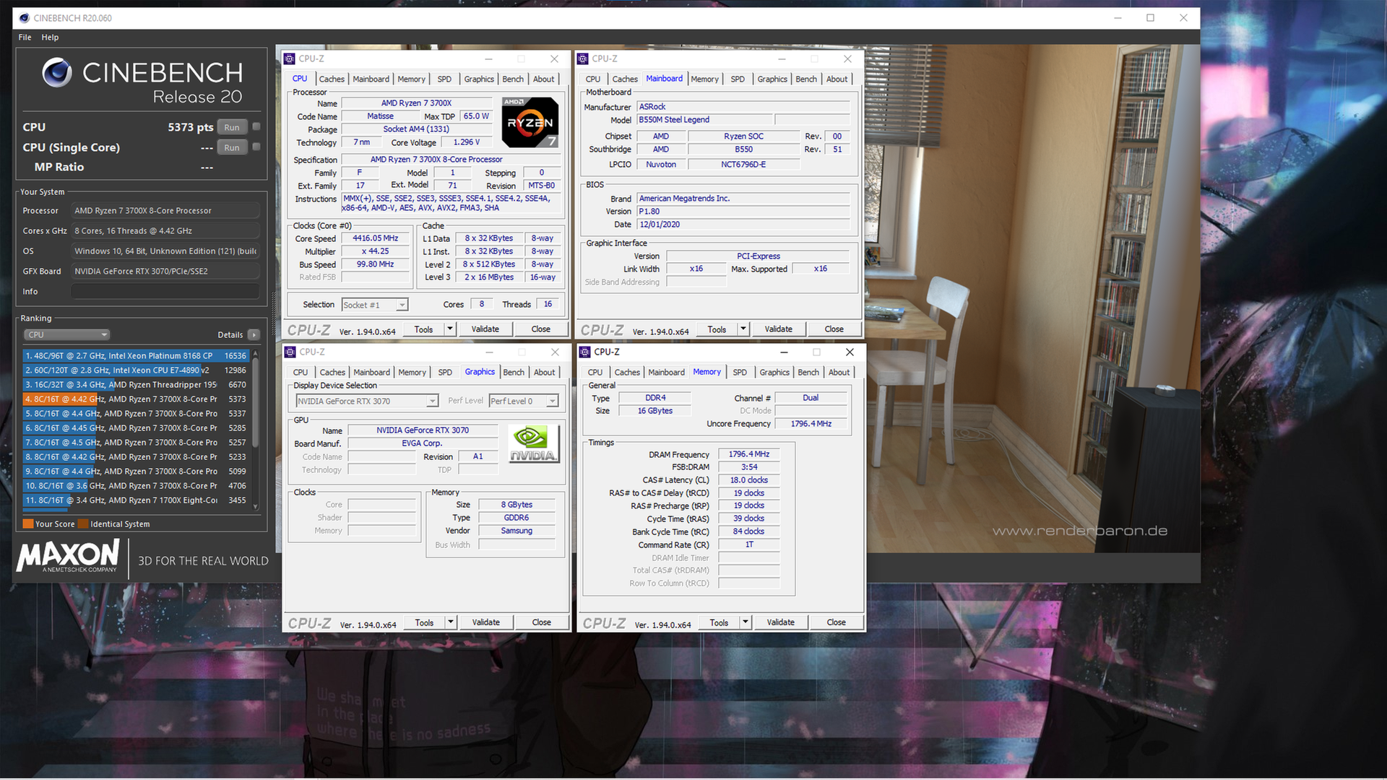This screenshot has height=780, width=1387.
Task: Click the Cinebench sphere logo
Action: click(x=57, y=72)
